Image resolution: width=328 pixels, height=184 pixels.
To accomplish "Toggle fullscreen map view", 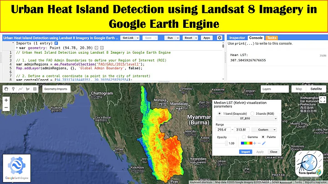I will coord(323,100).
